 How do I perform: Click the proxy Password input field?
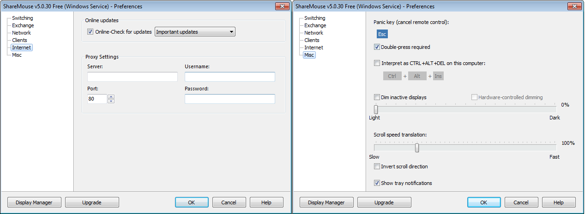point(230,99)
